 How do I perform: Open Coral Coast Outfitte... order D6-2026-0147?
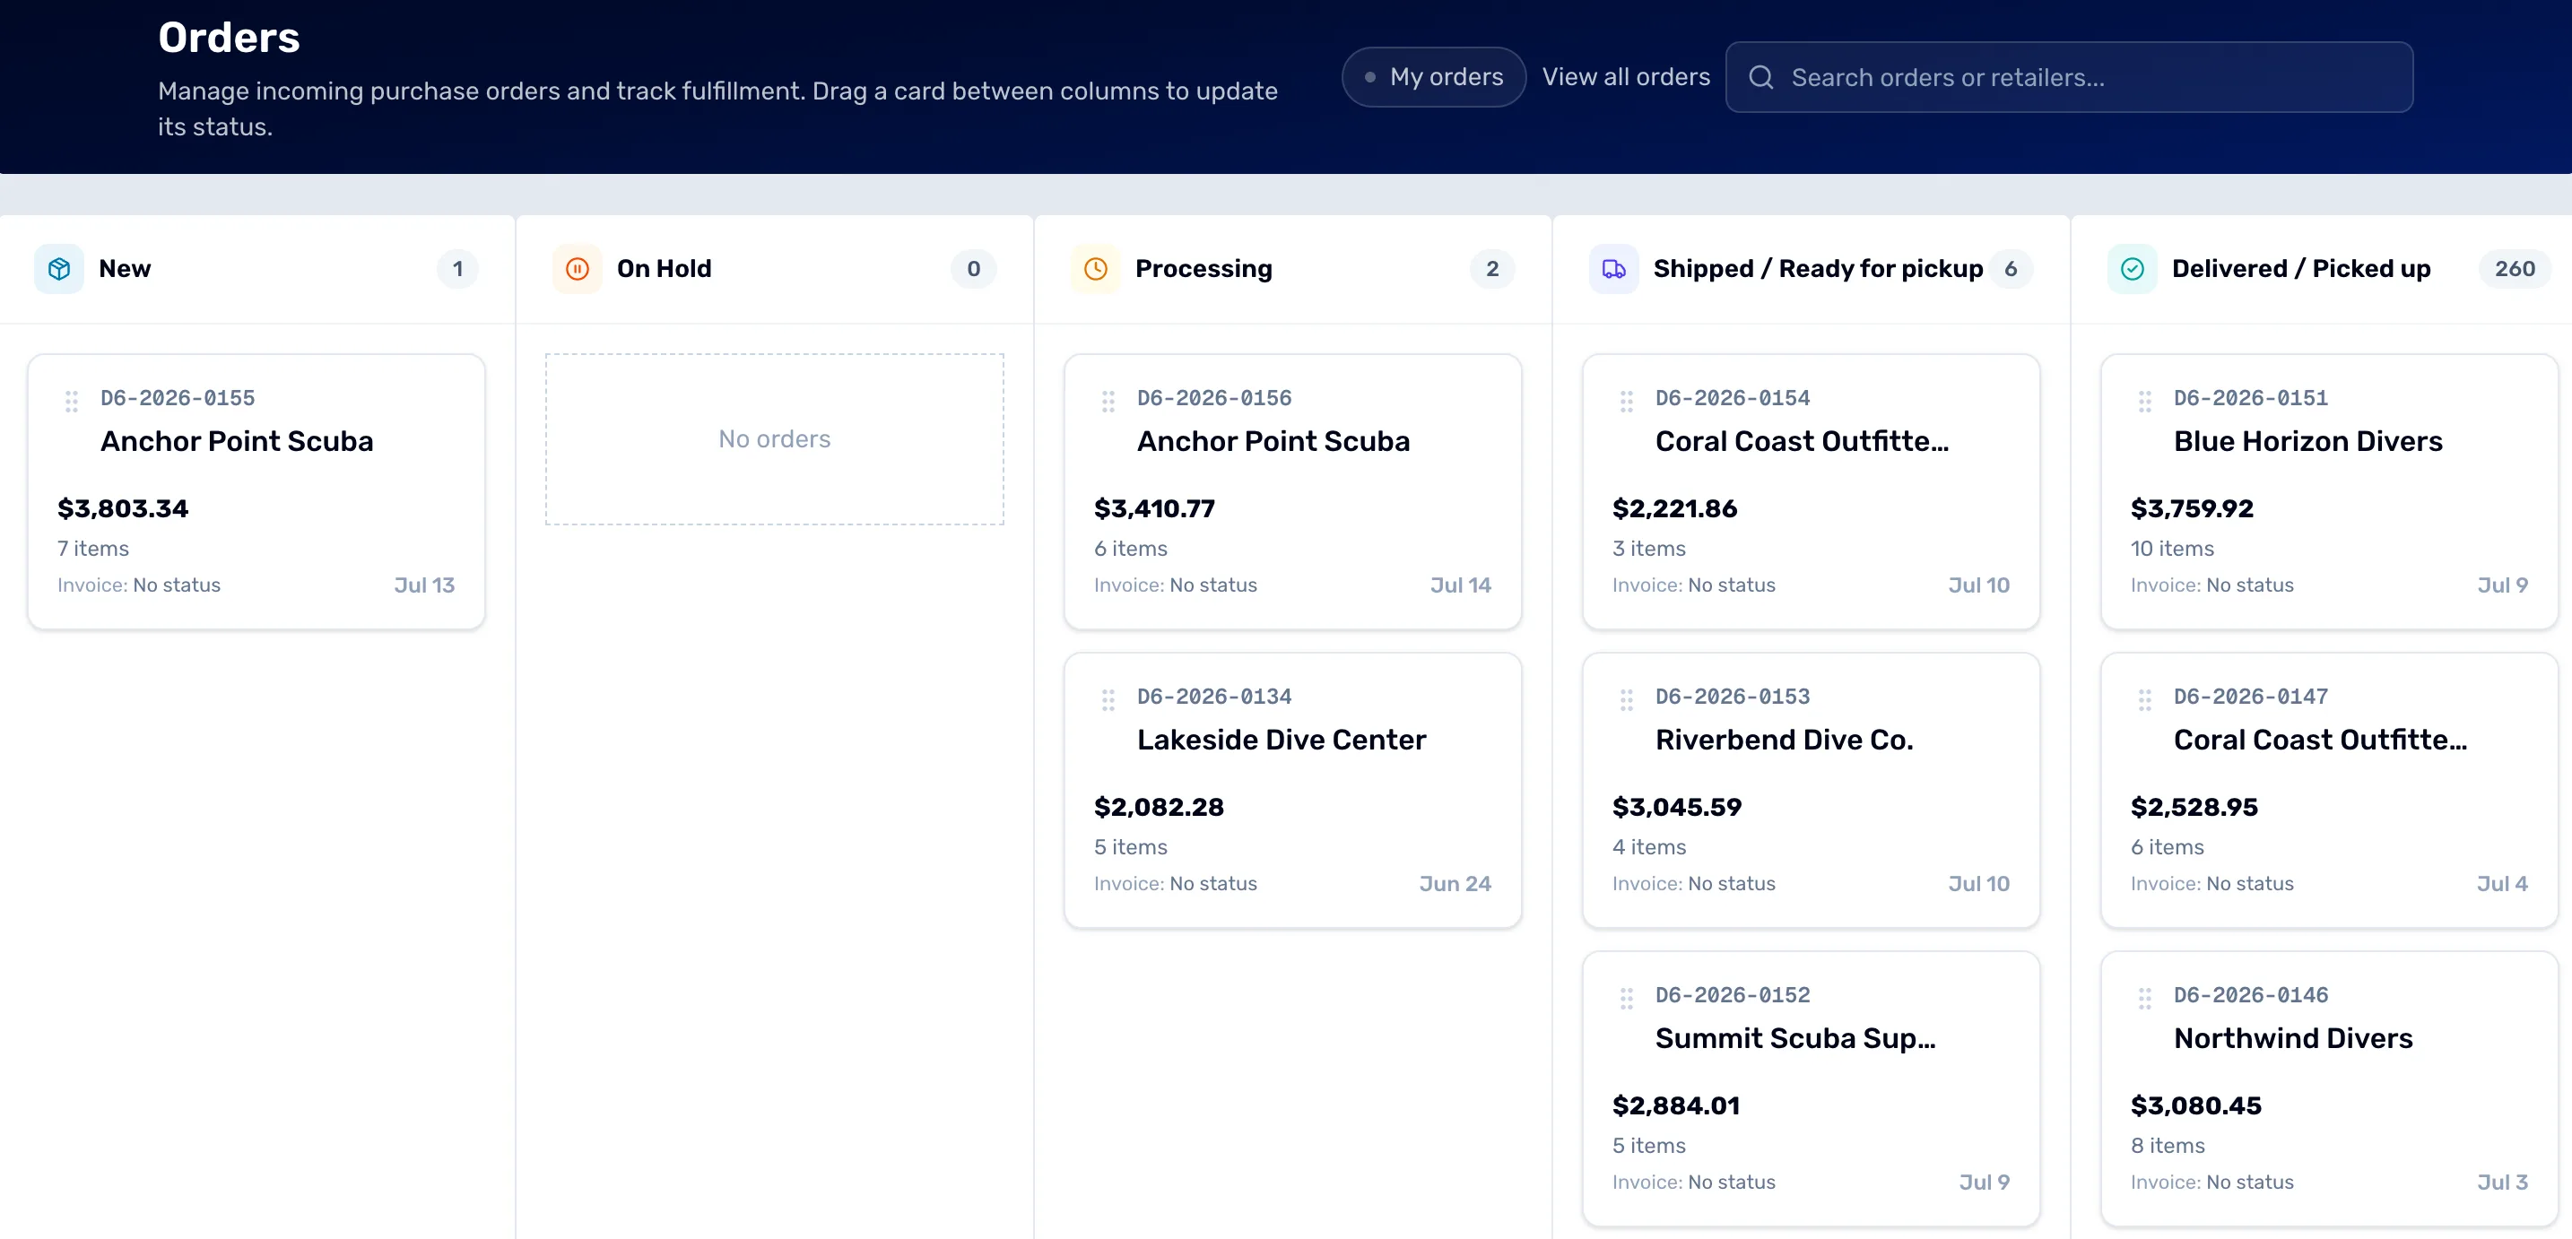2329,790
